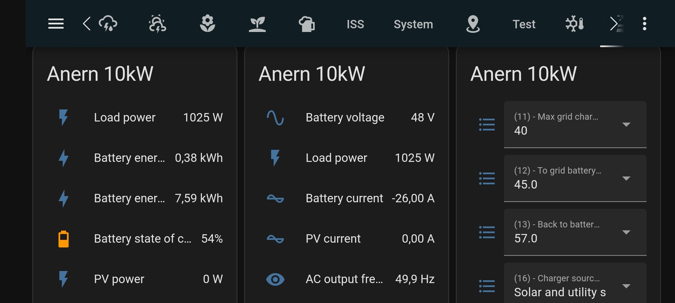Open the flower icon tab
Image resolution: width=675 pixels, height=303 pixels.
click(x=207, y=24)
